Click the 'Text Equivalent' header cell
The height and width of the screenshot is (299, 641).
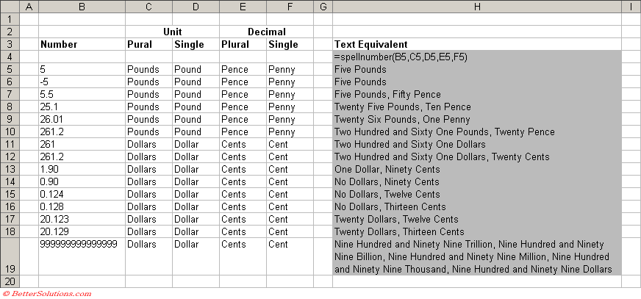476,44
